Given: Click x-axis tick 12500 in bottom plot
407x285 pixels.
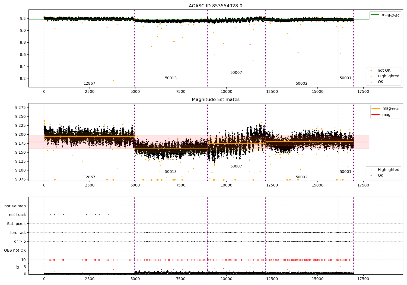Looking at the screenshot, I should pyautogui.click(x=272, y=279).
